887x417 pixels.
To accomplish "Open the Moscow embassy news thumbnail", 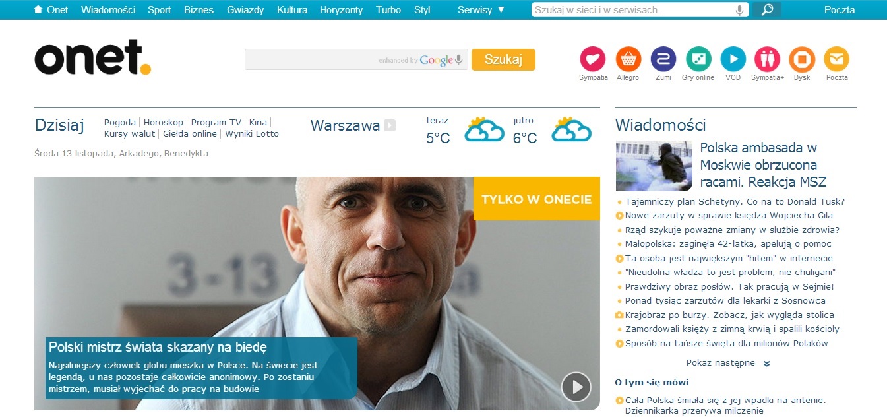I will pyautogui.click(x=654, y=166).
